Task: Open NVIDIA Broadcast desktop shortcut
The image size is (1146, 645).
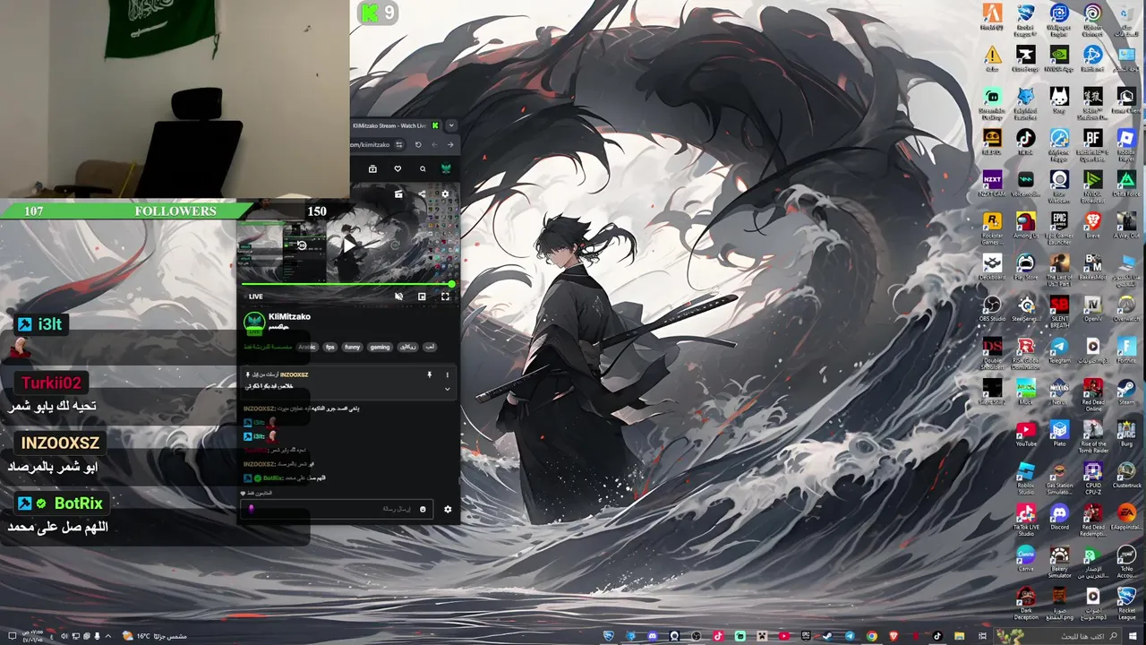Action: [x=1092, y=185]
